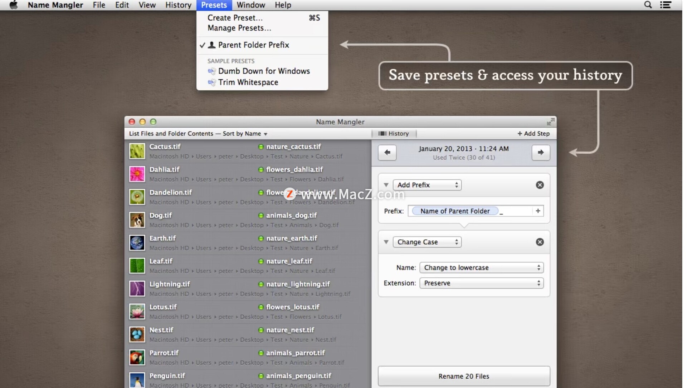Click green status dot for animals_dog.tif
687x388 pixels.
tap(261, 215)
